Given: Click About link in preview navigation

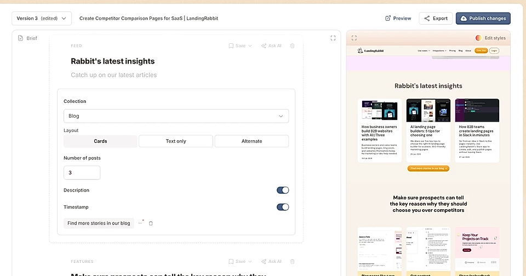Looking at the screenshot, I should (468, 50).
